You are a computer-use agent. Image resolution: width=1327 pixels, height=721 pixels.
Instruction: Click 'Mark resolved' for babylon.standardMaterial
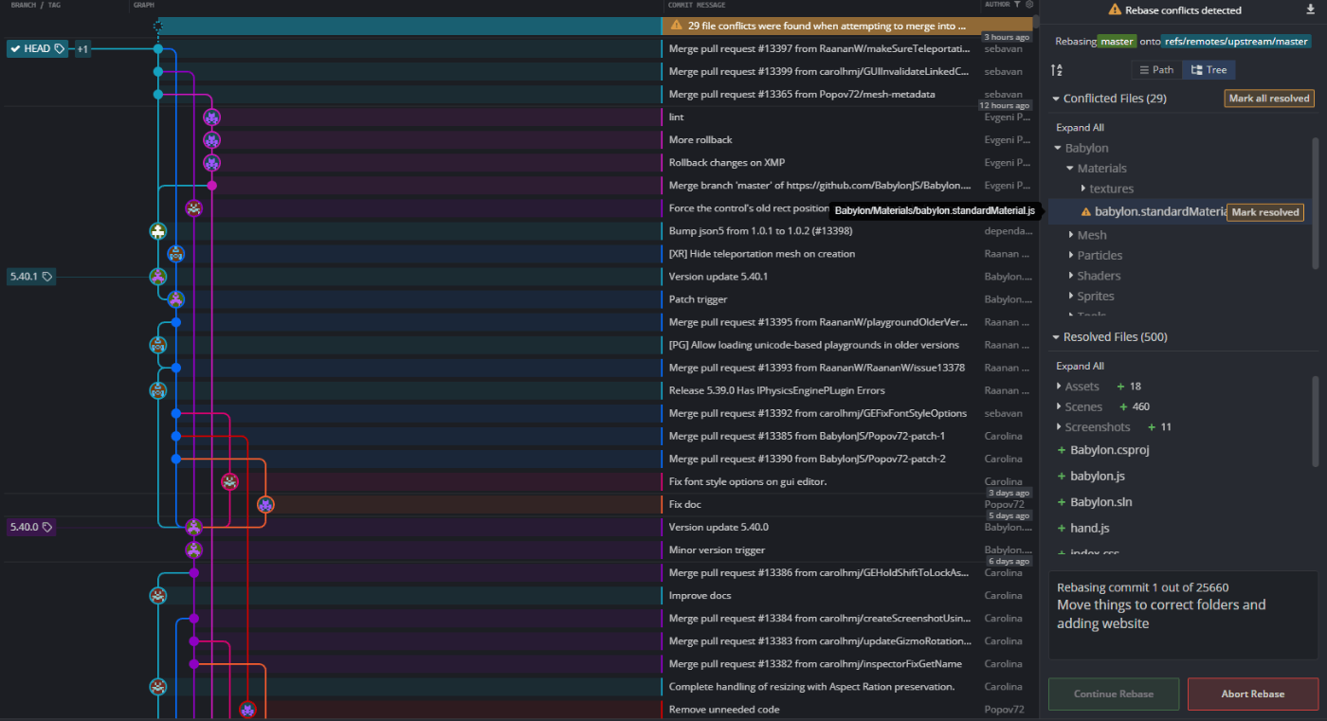point(1265,212)
